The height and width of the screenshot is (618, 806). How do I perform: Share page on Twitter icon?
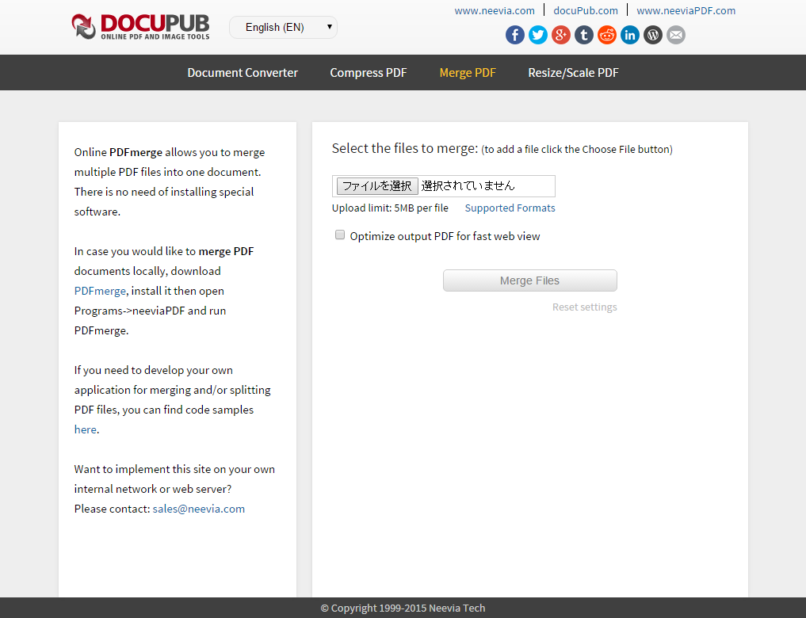coord(538,35)
